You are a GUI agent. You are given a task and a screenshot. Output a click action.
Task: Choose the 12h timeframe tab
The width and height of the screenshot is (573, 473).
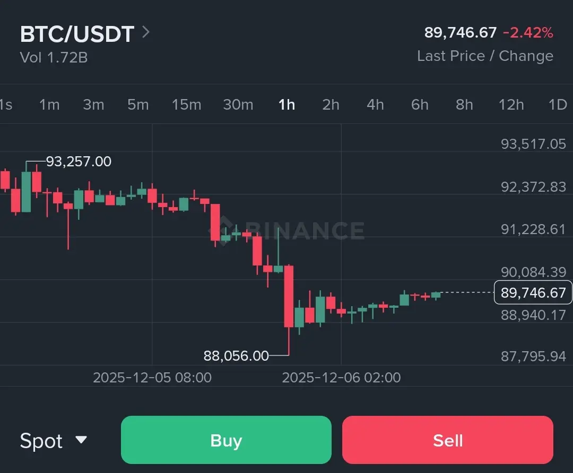click(x=511, y=105)
